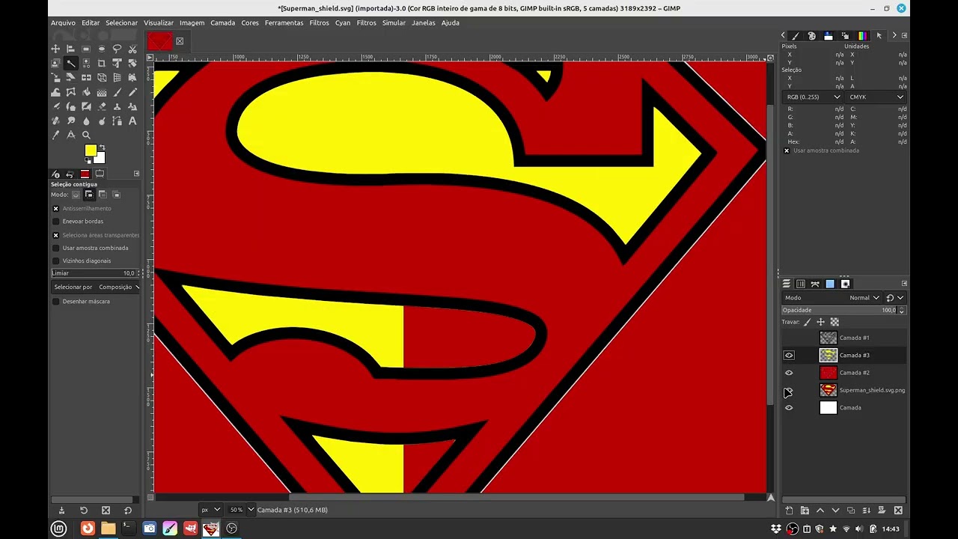Switch to the Channels tab in layers dock
The image size is (958, 539).
(801, 284)
